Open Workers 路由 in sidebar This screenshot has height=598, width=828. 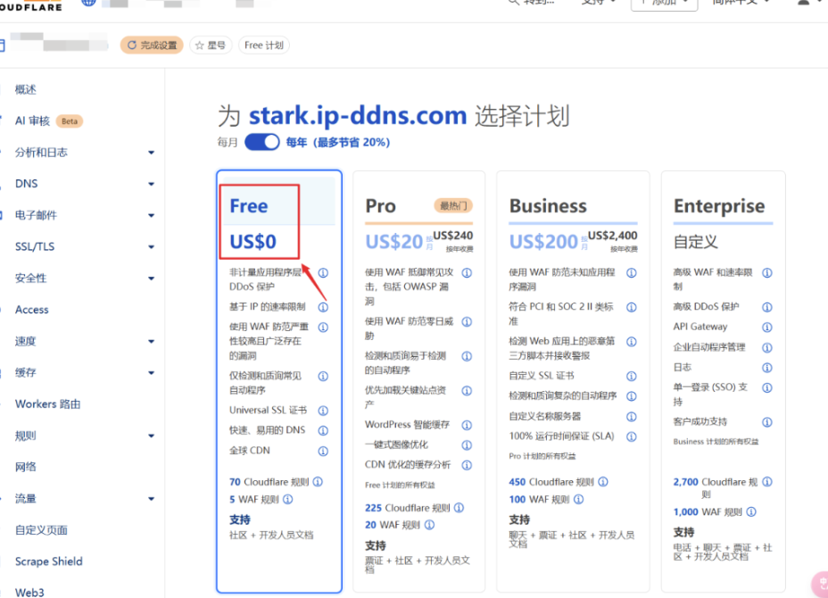coord(47,404)
